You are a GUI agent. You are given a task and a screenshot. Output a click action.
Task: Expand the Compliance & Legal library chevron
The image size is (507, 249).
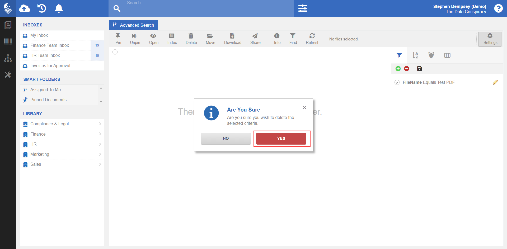click(100, 124)
